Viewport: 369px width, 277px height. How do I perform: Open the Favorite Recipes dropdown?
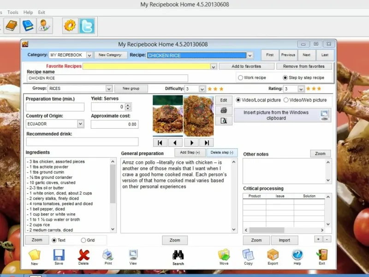(x=213, y=66)
